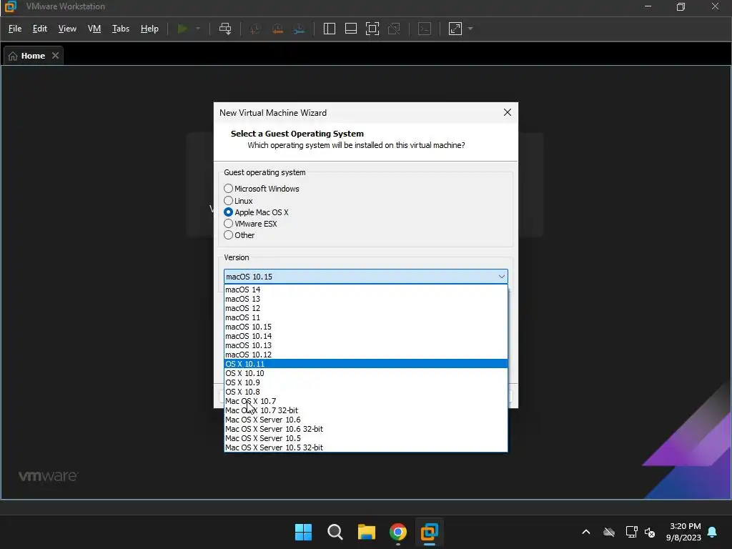
Task: Click the muted volume tray icon
Action: (649, 532)
